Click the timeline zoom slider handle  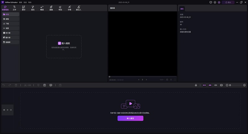[x=230, y=85]
